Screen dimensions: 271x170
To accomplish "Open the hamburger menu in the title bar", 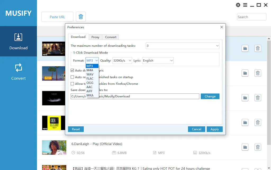I will 245,5.
